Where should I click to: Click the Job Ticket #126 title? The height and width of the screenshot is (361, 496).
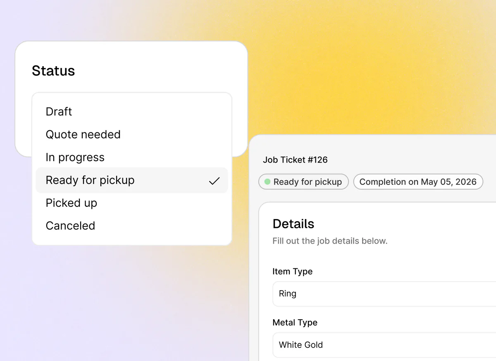(x=295, y=160)
